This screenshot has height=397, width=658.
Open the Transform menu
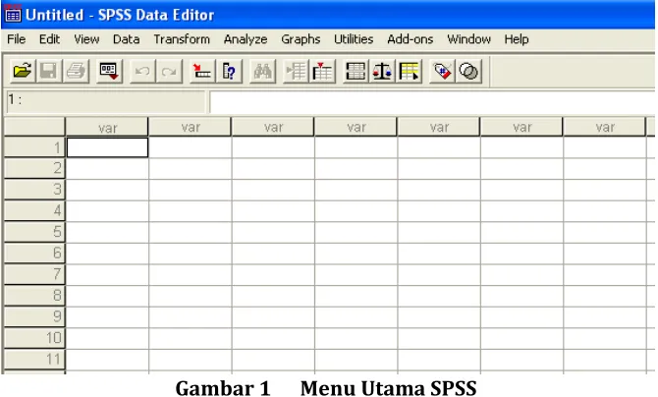[182, 39]
